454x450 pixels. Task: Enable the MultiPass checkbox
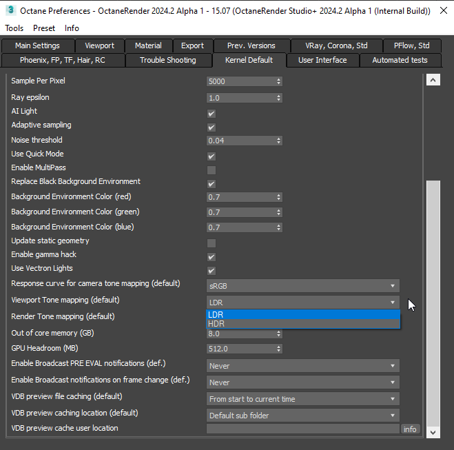(x=211, y=170)
